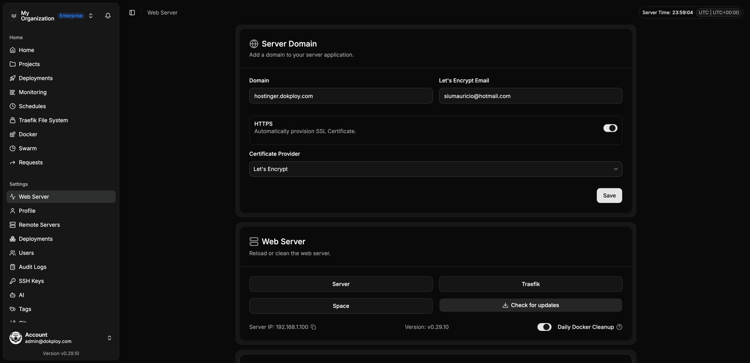Click the Account avatar image
Image resolution: width=750 pixels, height=363 pixels.
pos(16,338)
